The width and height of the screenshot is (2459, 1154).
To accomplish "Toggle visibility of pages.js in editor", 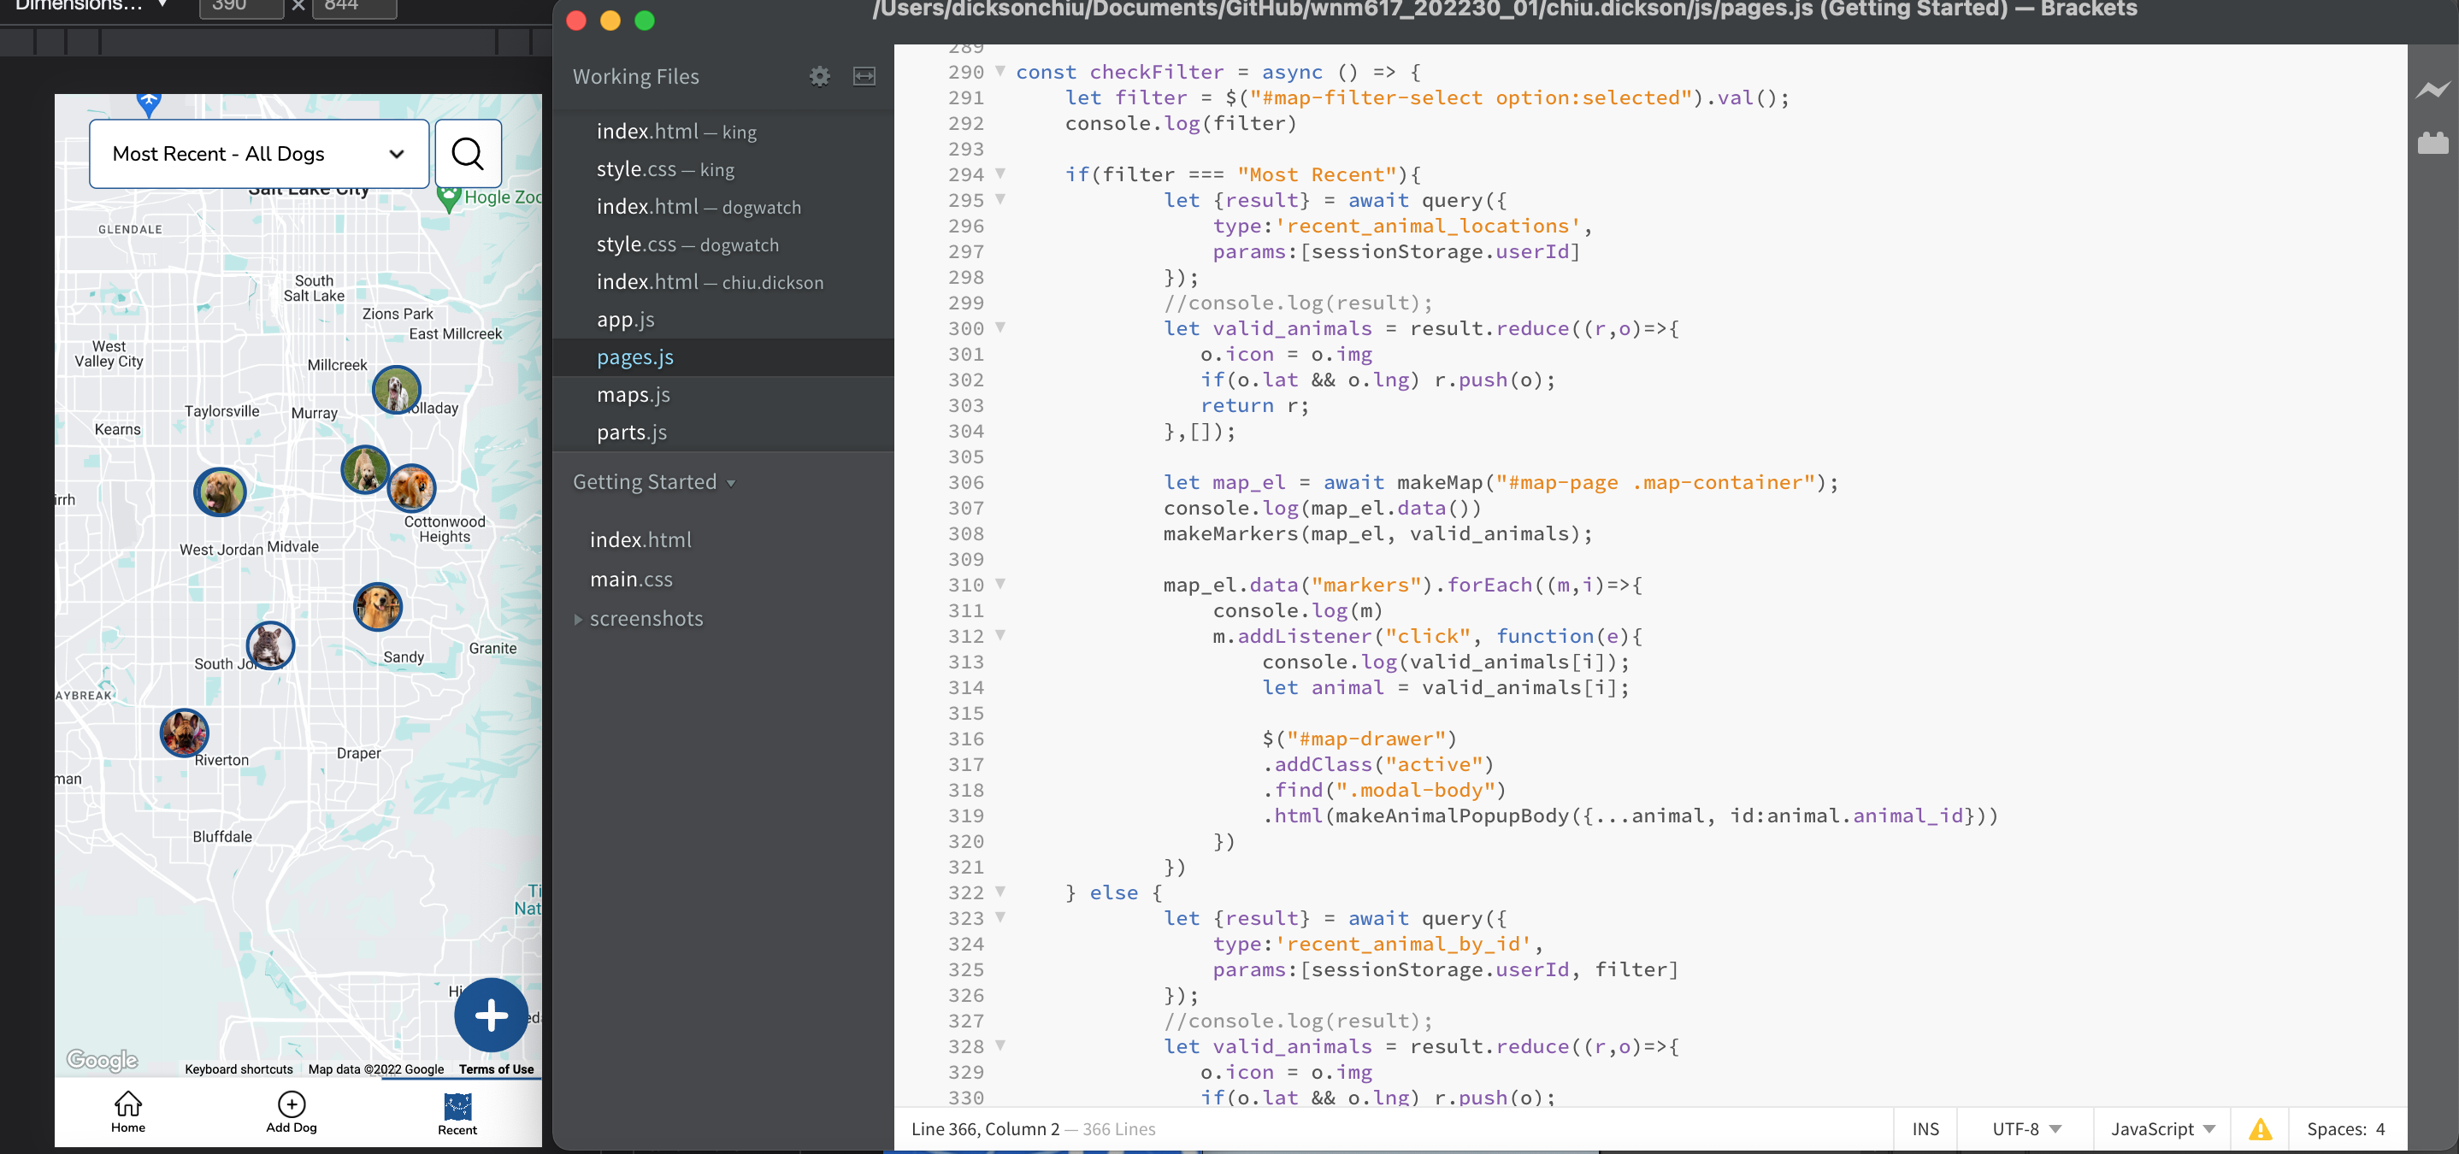I will pyautogui.click(x=634, y=356).
